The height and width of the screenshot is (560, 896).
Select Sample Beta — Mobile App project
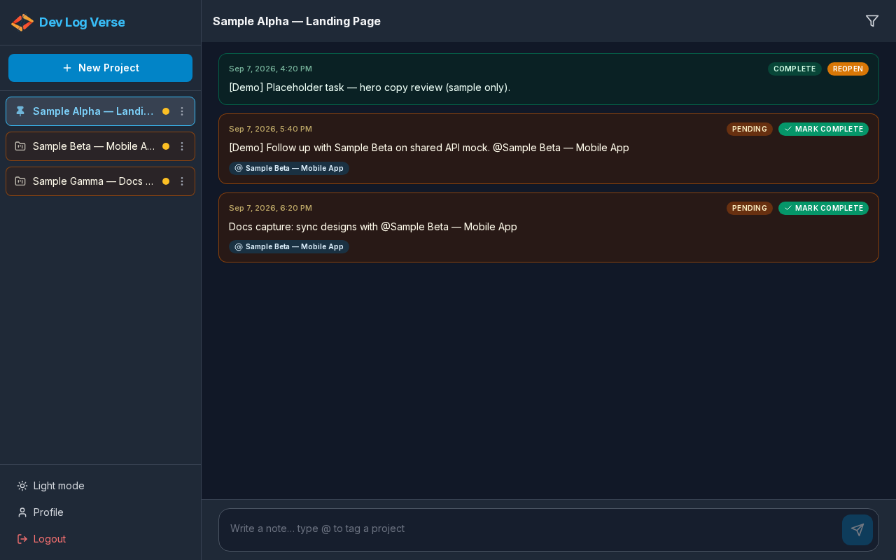(100, 146)
